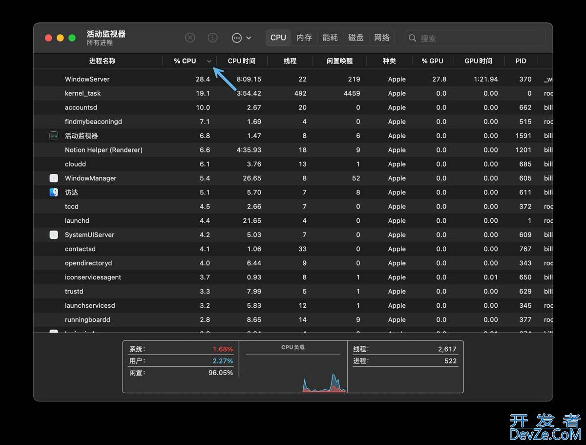Switch to the CPU tab
The height and width of the screenshot is (445, 586).
point(278,38)
